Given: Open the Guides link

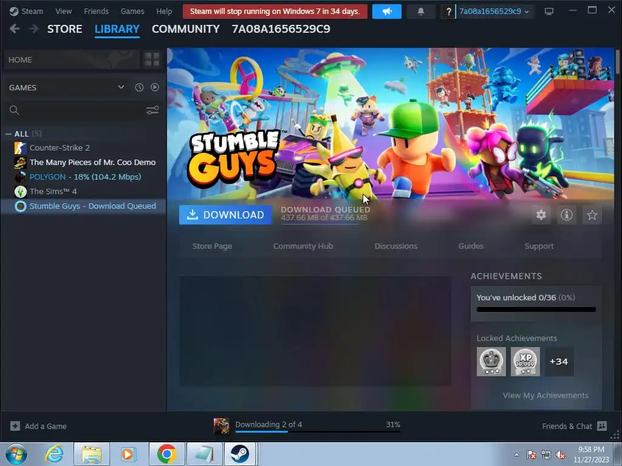Looking at the screenshot, I should (x=471, y=246).
